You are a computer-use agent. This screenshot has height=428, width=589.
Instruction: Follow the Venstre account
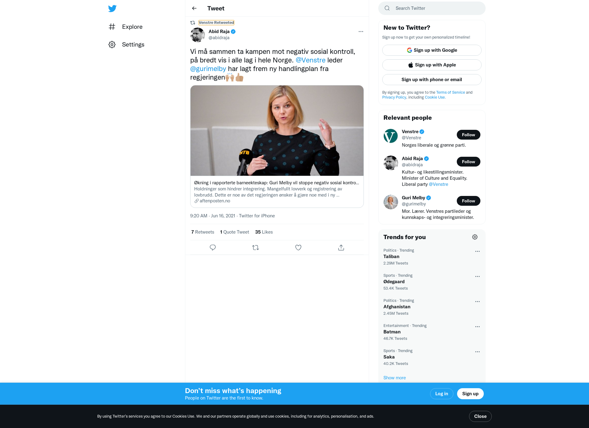point(468,135)
